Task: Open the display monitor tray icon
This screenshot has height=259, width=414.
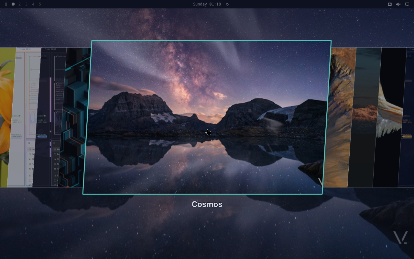Action: click(x=407, y=4)
